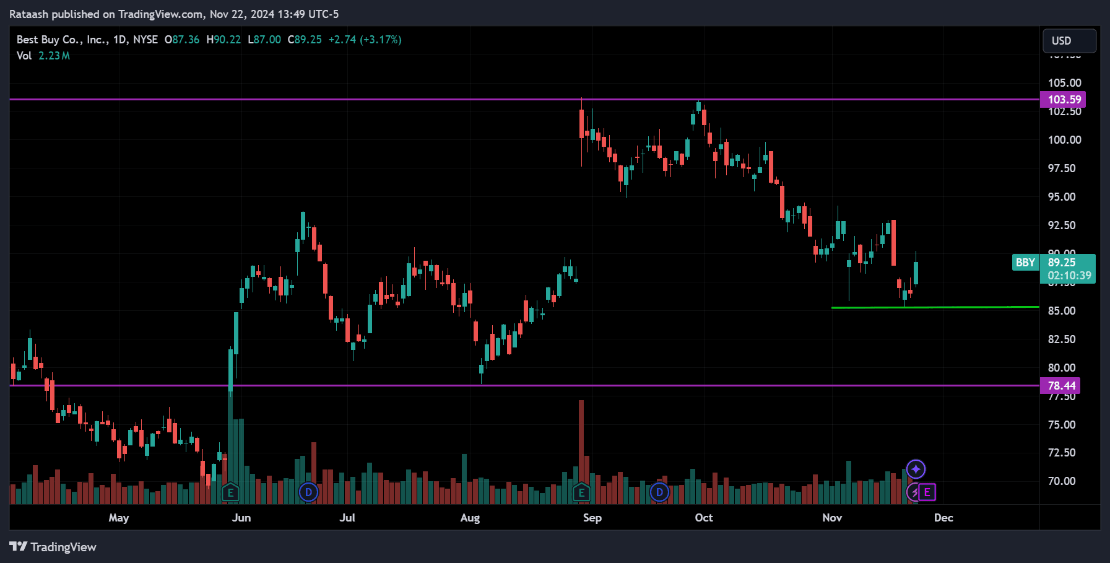
Task: Click the 2.23 M volume value
Action: (54, 56)
